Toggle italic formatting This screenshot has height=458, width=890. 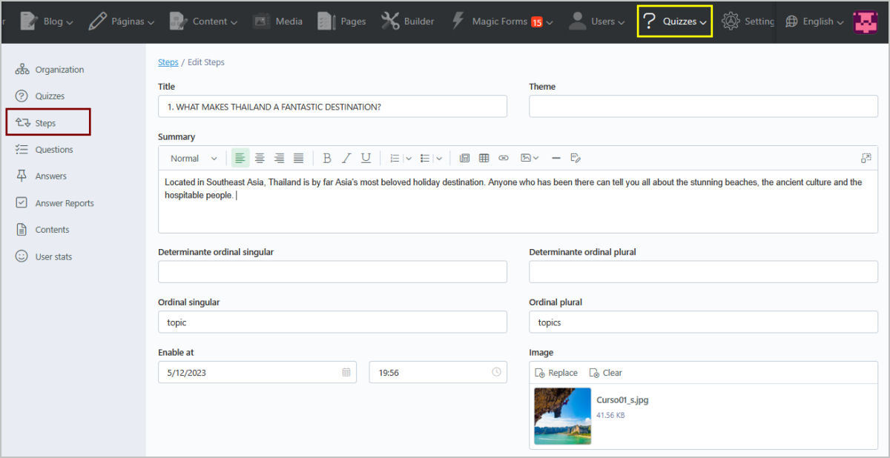click(346, 158)
